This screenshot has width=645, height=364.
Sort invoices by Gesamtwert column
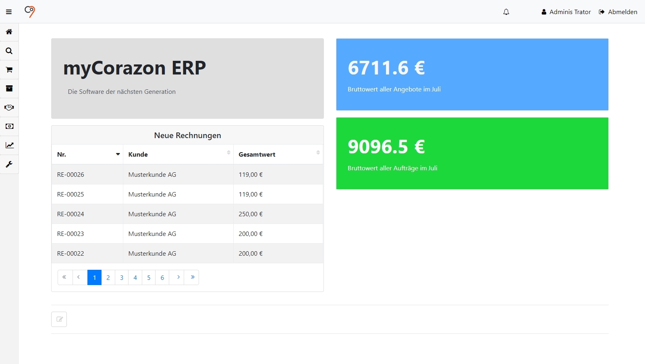278,154
